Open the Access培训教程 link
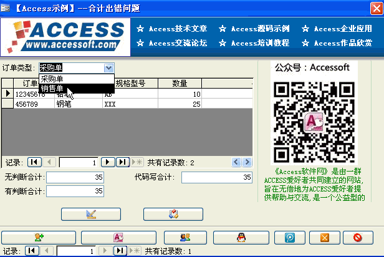384x257 pixels. pyautogui.click(x=261, y=43)
